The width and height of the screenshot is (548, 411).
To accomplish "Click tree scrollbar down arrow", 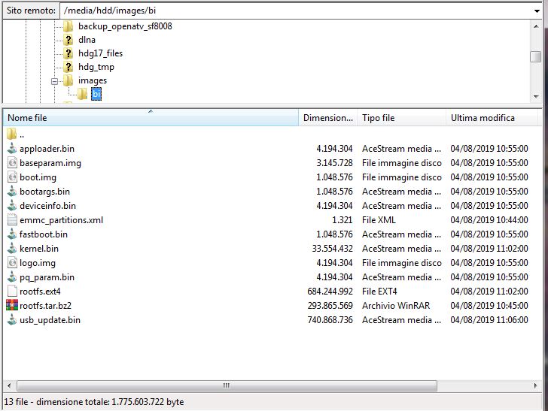I will tap(536, 97).
